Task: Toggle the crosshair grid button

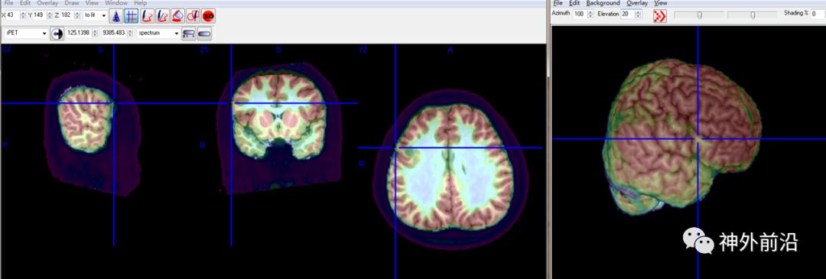Action: pyautogui.click(x=132, y=16)
